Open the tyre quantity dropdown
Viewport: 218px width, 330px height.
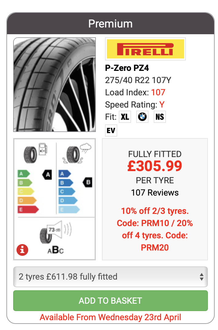pos(110,277)
